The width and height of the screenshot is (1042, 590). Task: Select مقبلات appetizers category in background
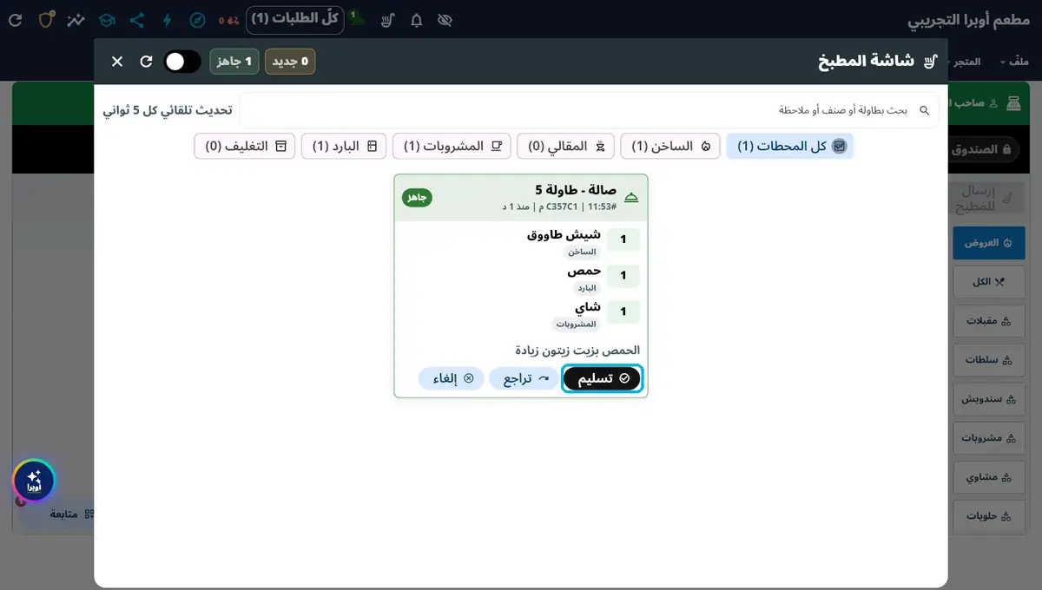click(x=989, y=321)
